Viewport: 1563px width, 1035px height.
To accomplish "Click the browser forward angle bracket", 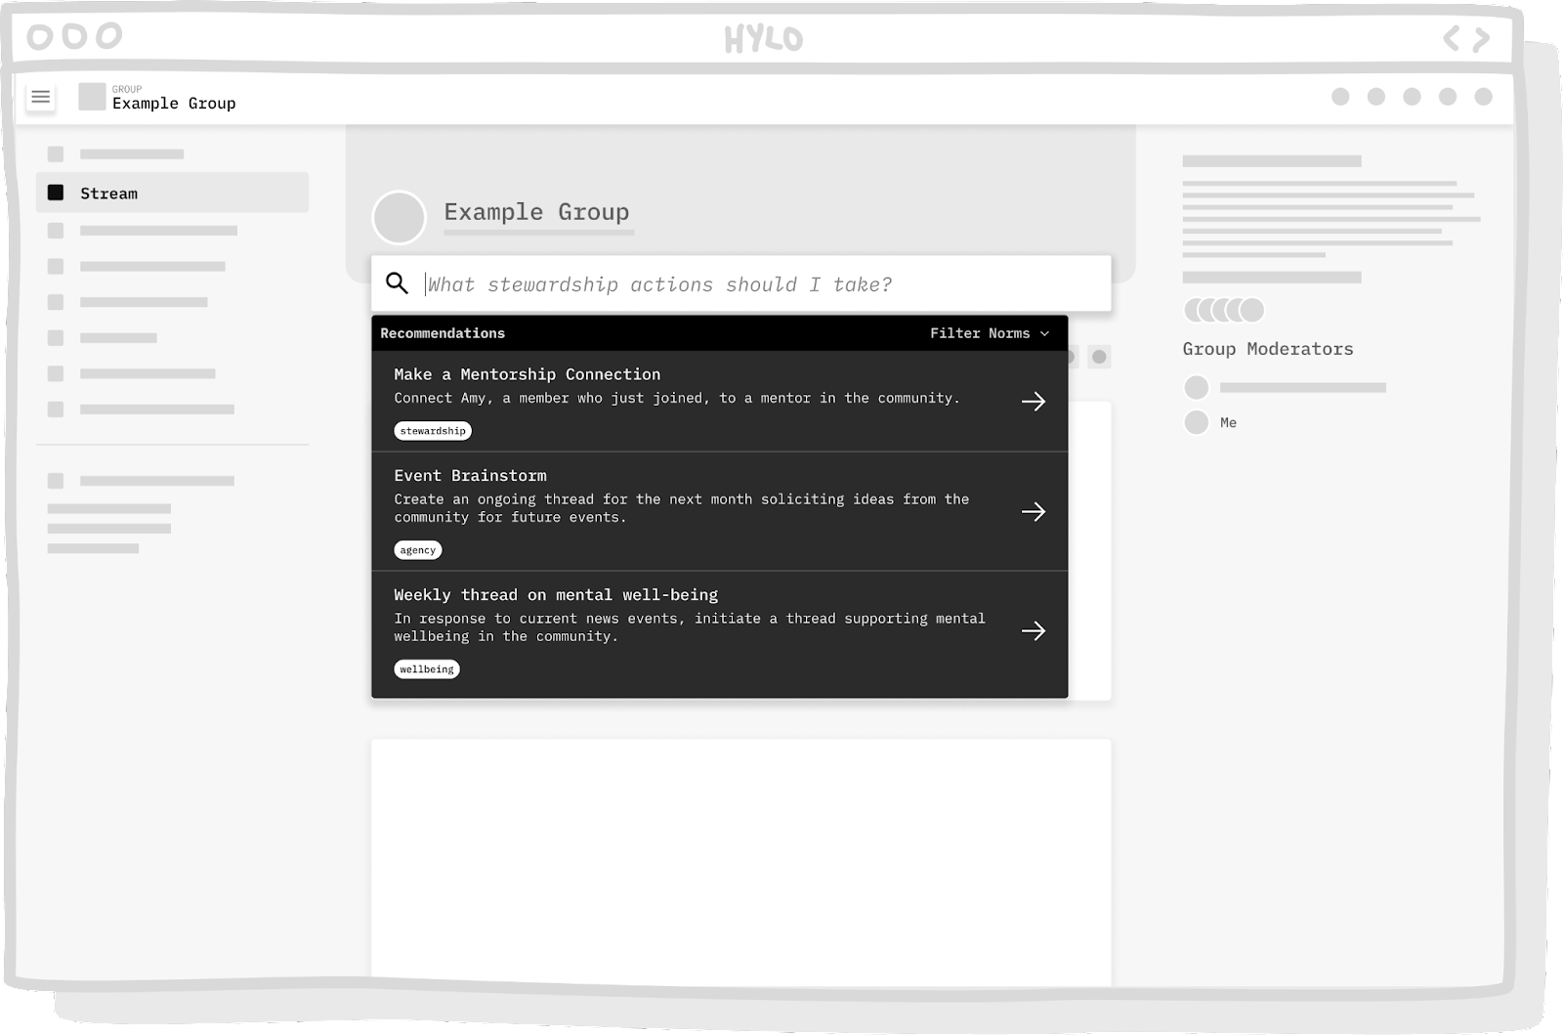I will 1482,39.
